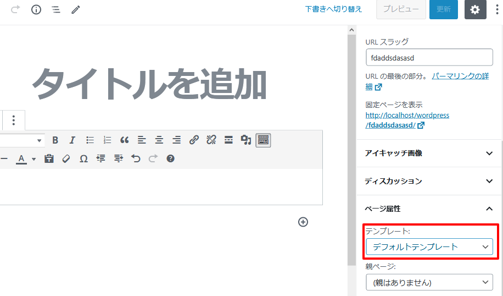Toggle italic formatting
The width and height of the screenshot is (503, 296).
click(x=72, y=140)
